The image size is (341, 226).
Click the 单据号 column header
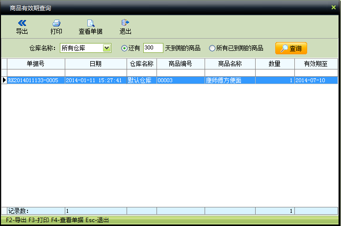coord(36,64)
